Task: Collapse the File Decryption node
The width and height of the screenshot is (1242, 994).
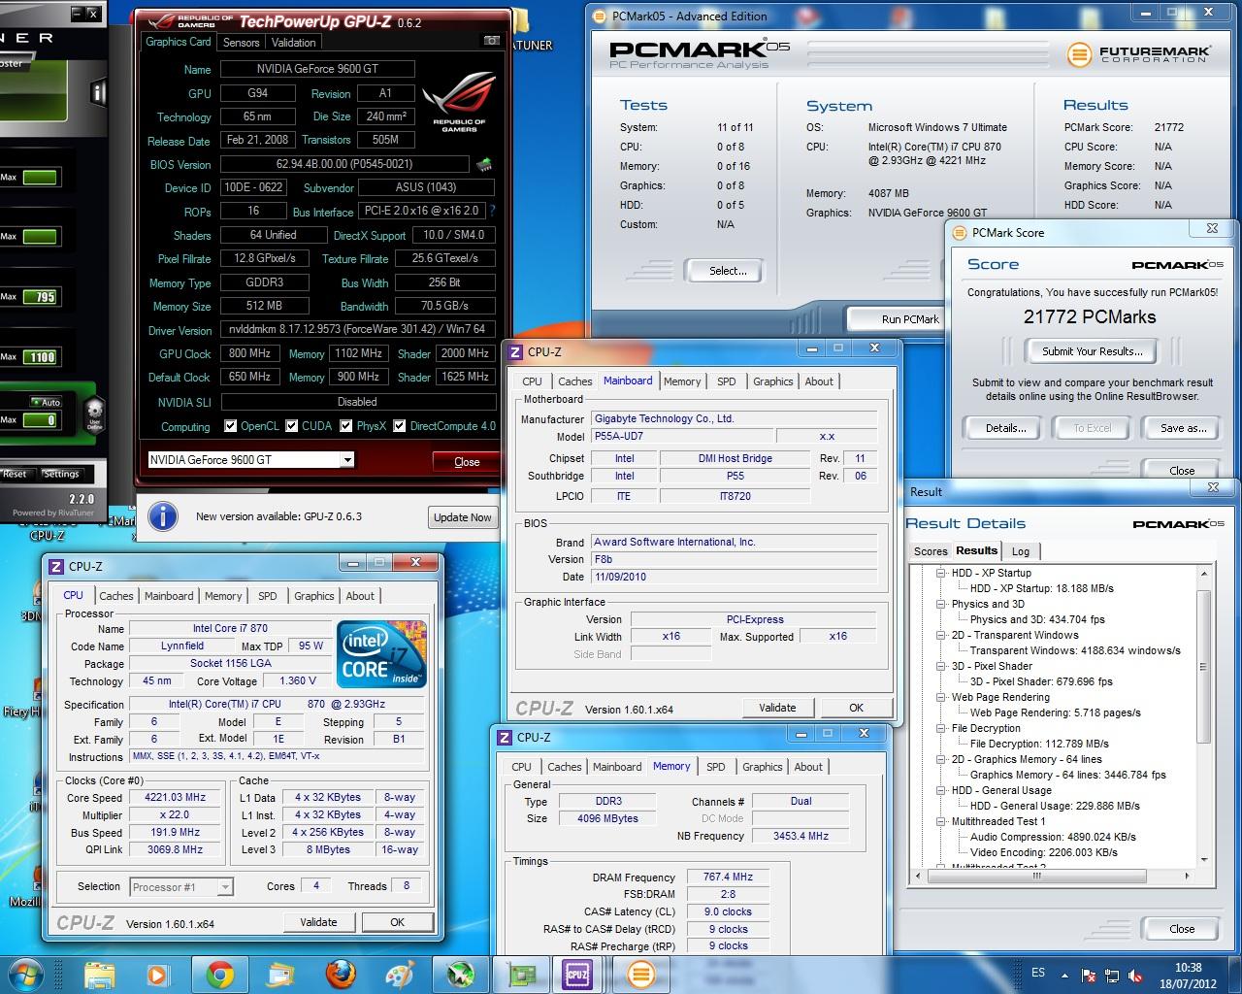Action: (941, 728)
